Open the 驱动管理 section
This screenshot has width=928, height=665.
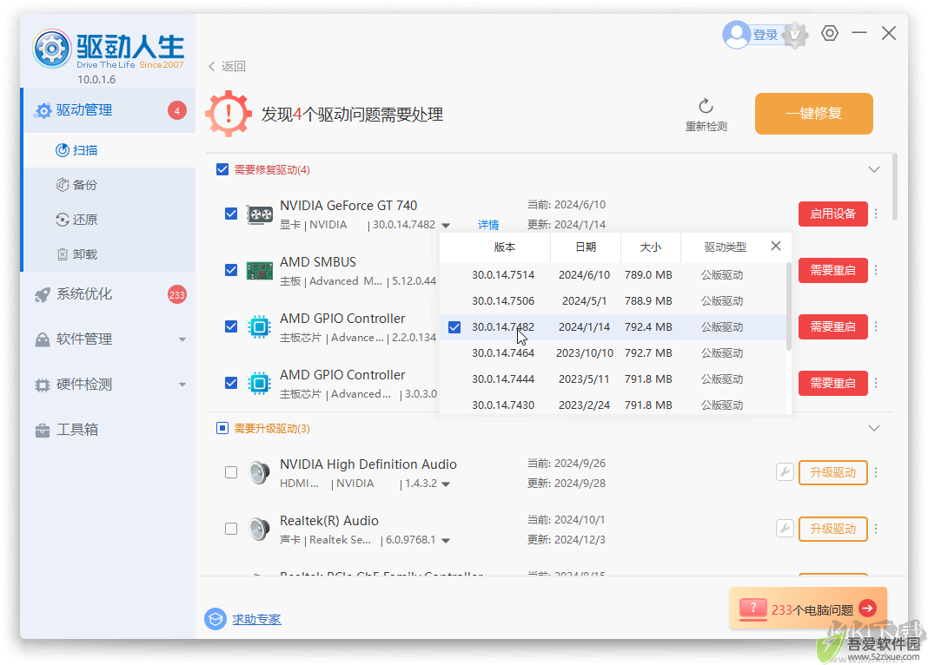coord(109,110)
